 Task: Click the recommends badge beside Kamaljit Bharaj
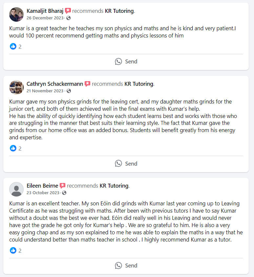(x=68, y=11)
